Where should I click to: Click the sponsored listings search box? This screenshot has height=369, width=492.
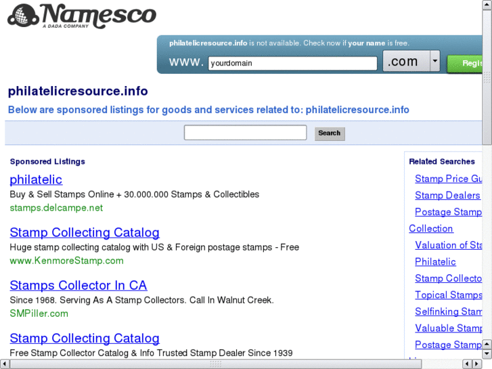(246, 133)
